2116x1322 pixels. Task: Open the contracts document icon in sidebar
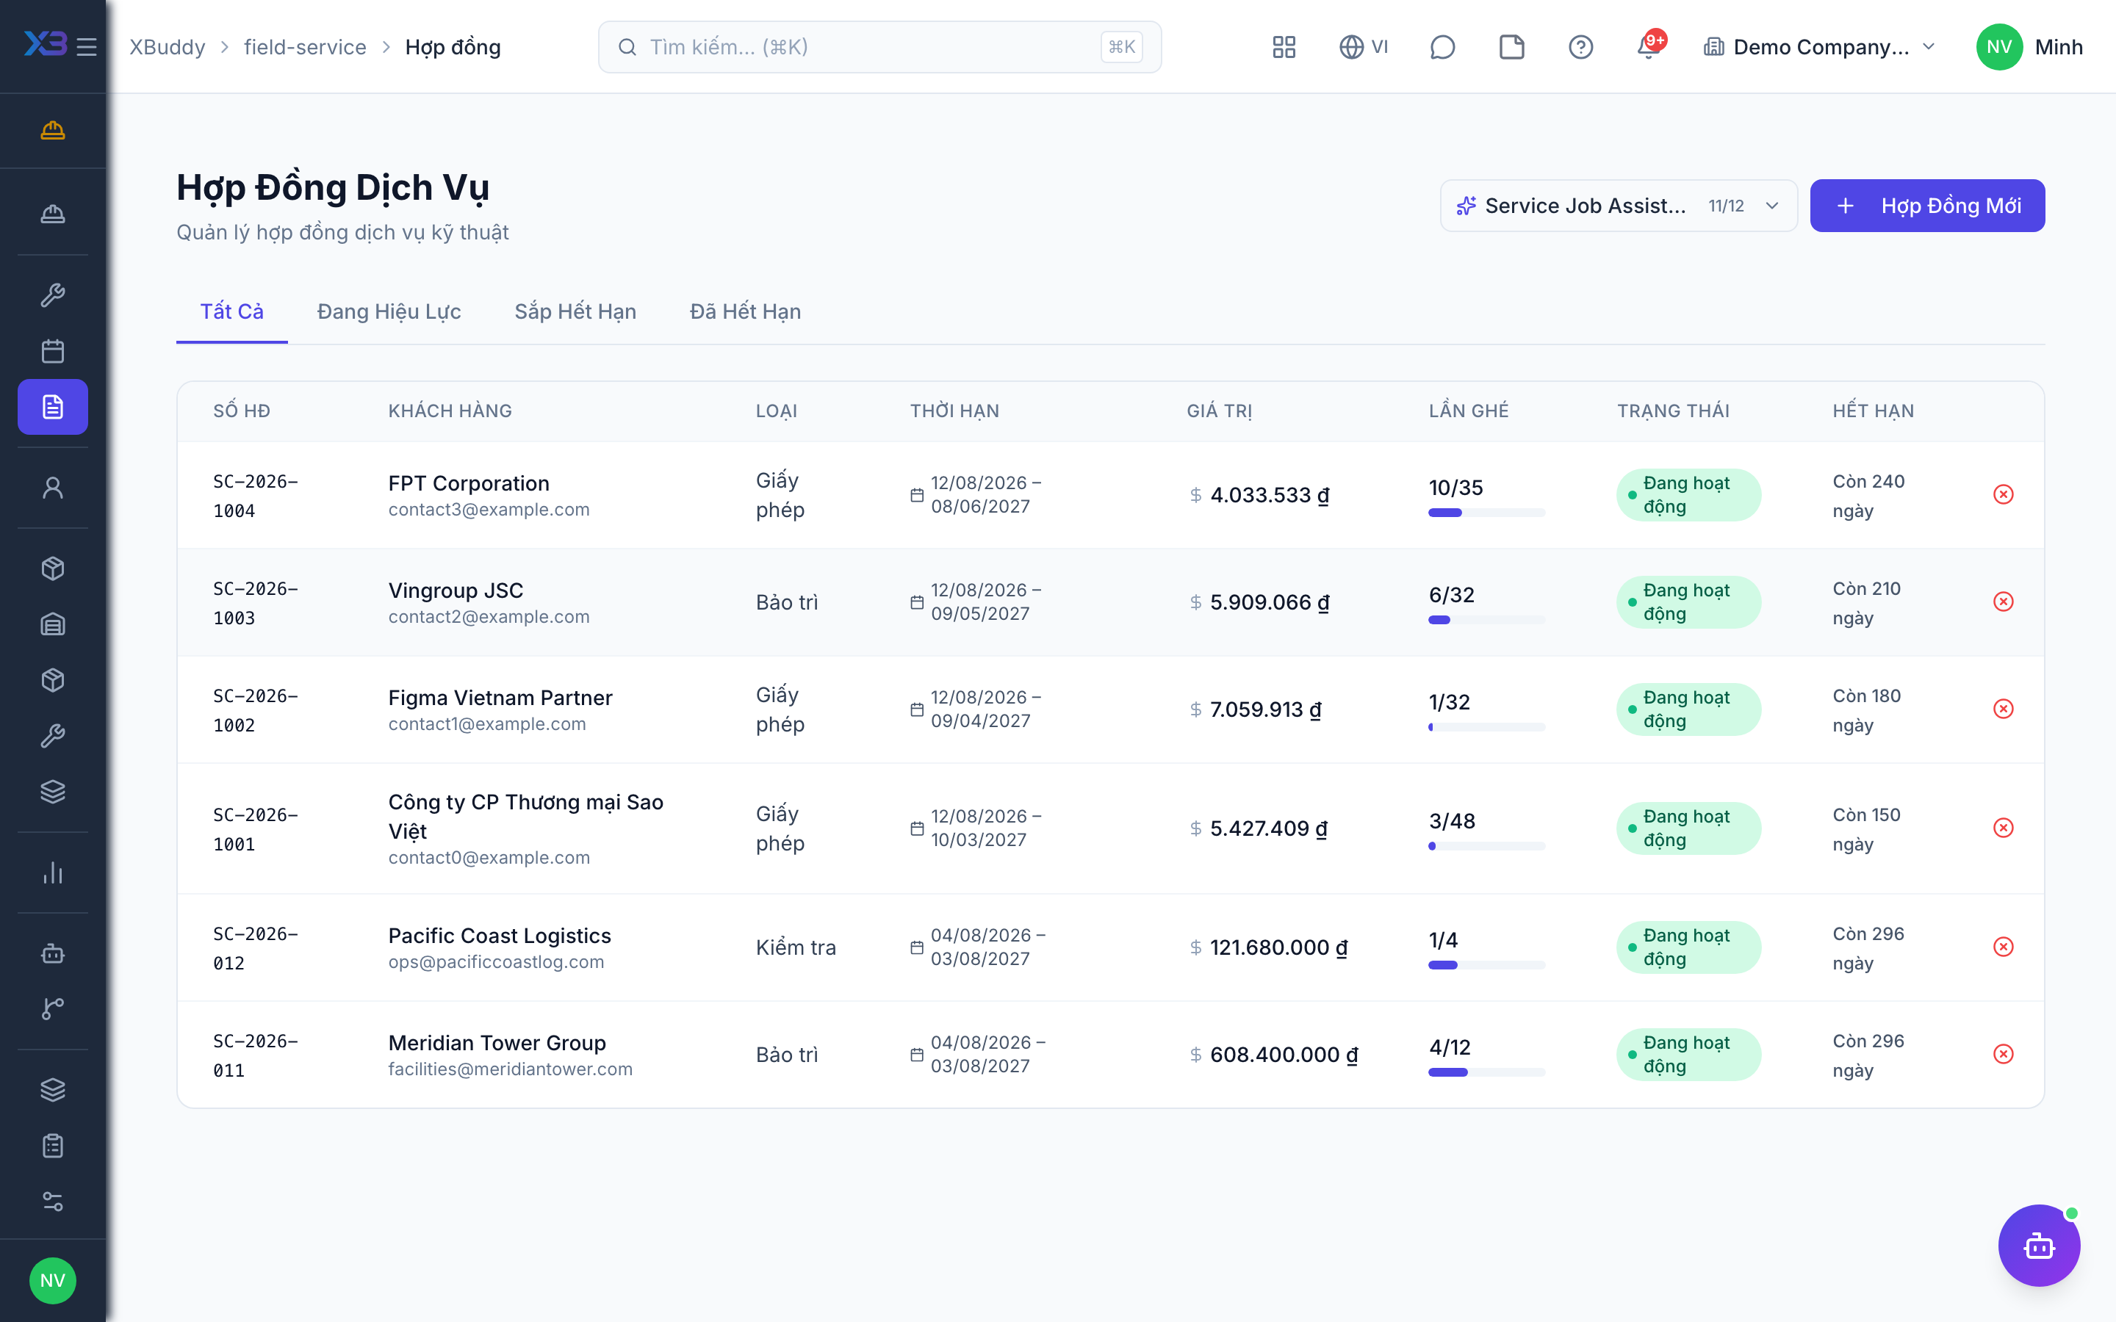pyautogui.click(x=52, y=407)
